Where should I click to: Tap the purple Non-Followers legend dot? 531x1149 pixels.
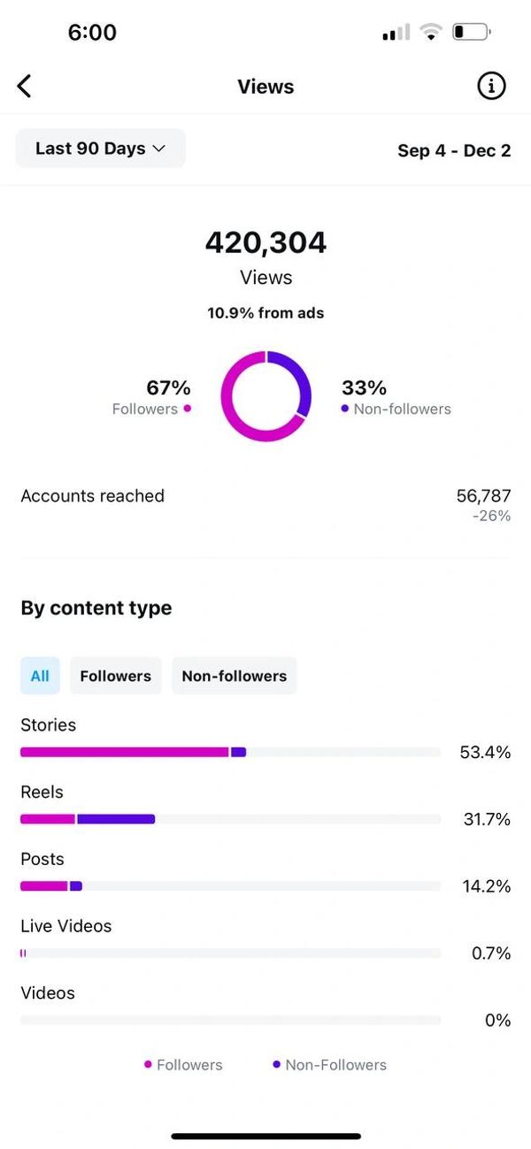click(x=277, y=1065)
